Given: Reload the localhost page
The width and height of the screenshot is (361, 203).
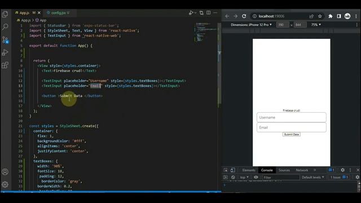Looking at the screenshot, I should (244, 16).
